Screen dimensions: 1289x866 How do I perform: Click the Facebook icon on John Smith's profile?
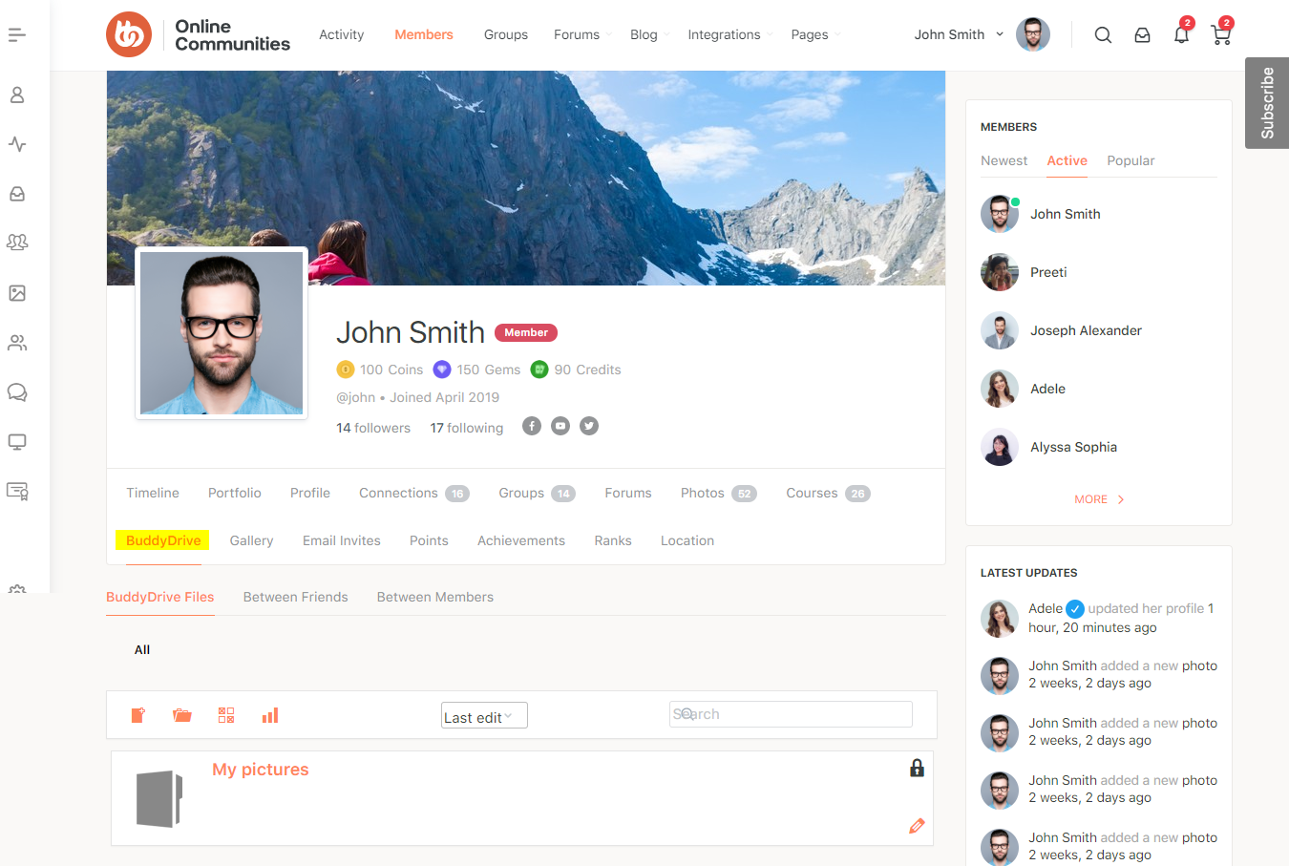coord(532,426)
